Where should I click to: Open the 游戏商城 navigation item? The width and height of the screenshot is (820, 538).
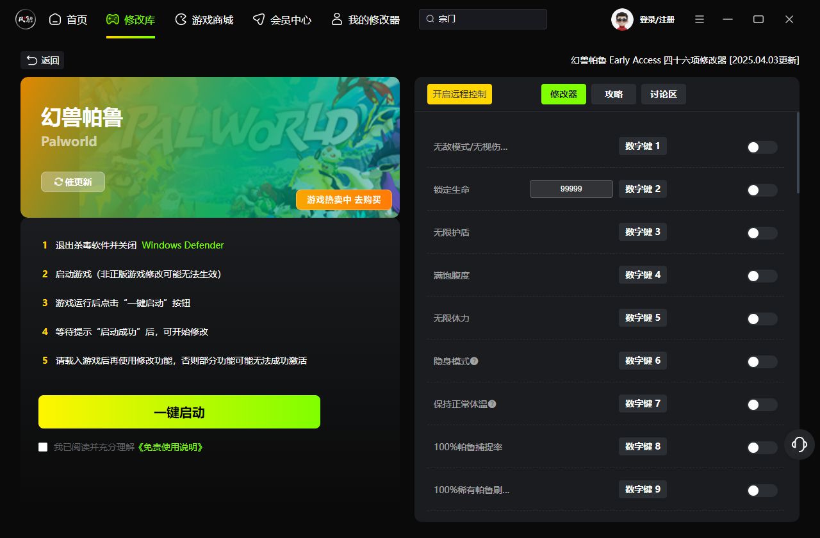204,20
